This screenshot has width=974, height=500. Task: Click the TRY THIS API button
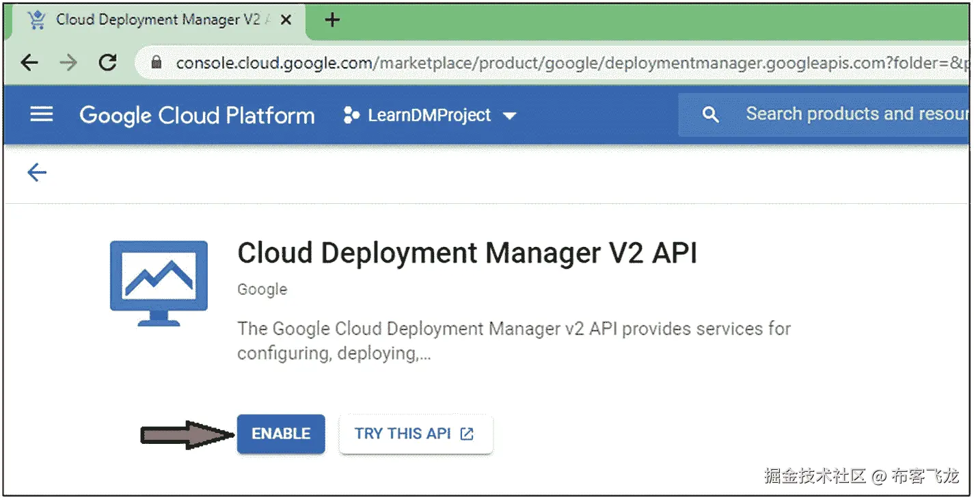[x=415, y=434]
